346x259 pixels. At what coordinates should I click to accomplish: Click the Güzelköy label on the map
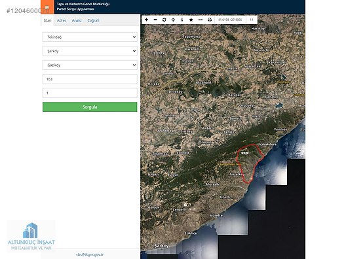(x=237, y=174)
